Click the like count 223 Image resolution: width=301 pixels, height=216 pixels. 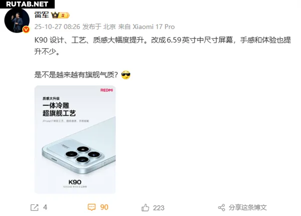pyautogui.click(x=159, y=208)
